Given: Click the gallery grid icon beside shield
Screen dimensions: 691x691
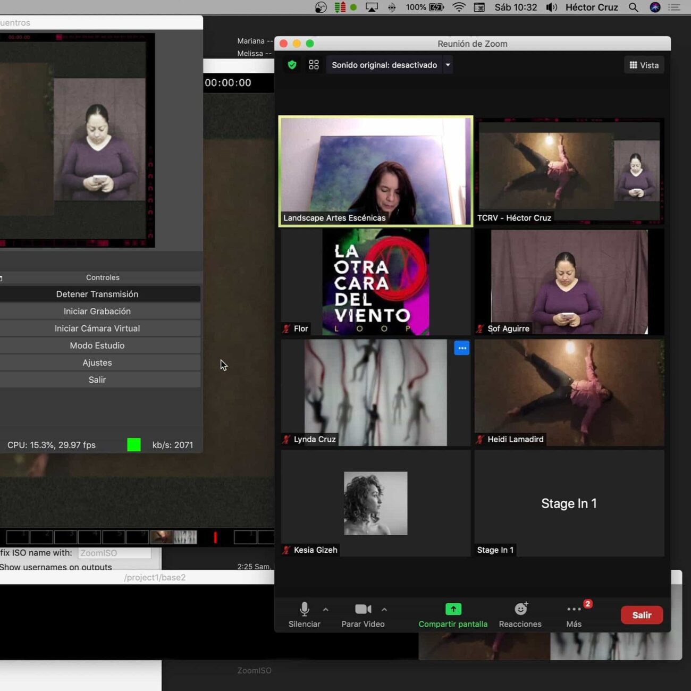Looking at the screenshot, I should pyautogui.click(x=314, y=65).
